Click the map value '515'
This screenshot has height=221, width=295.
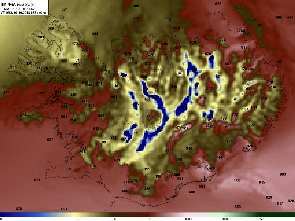pyautogui.click(x=126, y=37)
